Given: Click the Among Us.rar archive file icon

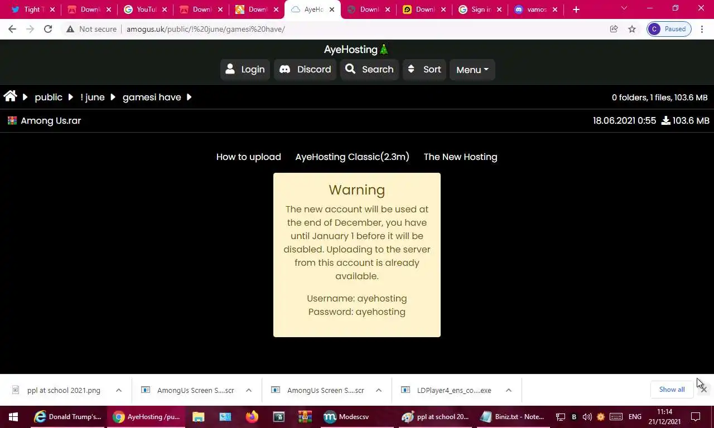Looking at the screenshot, I should (12, 120).
